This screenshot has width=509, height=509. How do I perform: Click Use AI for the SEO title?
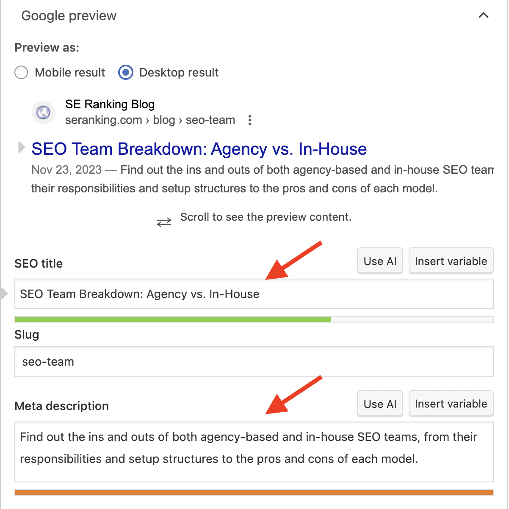point(379,261)
